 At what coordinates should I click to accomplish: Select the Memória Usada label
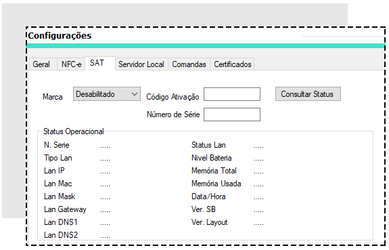tap(216, 184)
